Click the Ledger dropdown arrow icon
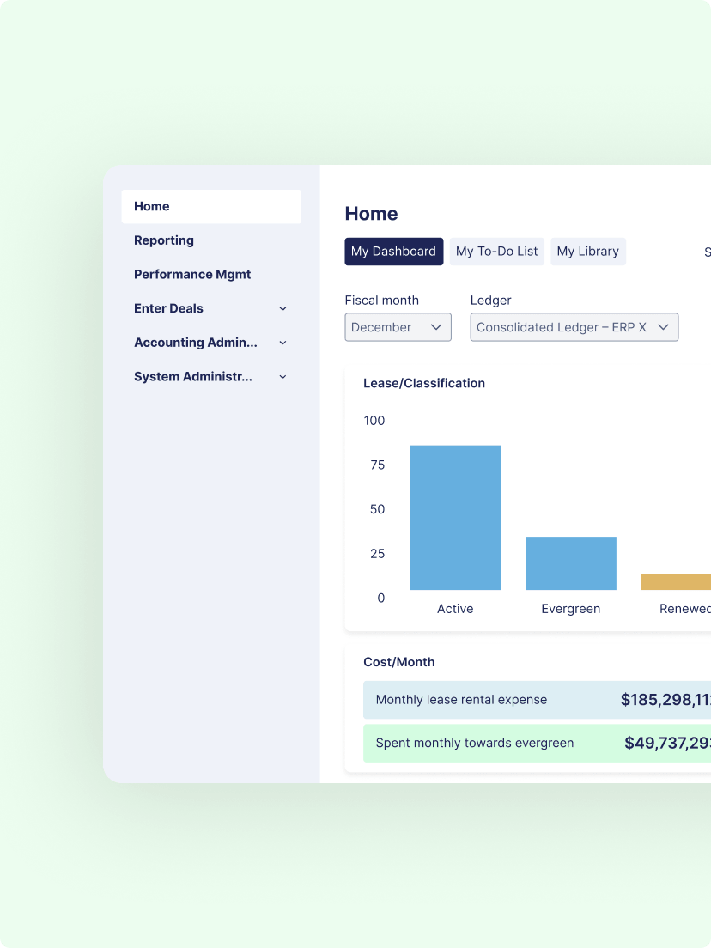 [663, 327]
